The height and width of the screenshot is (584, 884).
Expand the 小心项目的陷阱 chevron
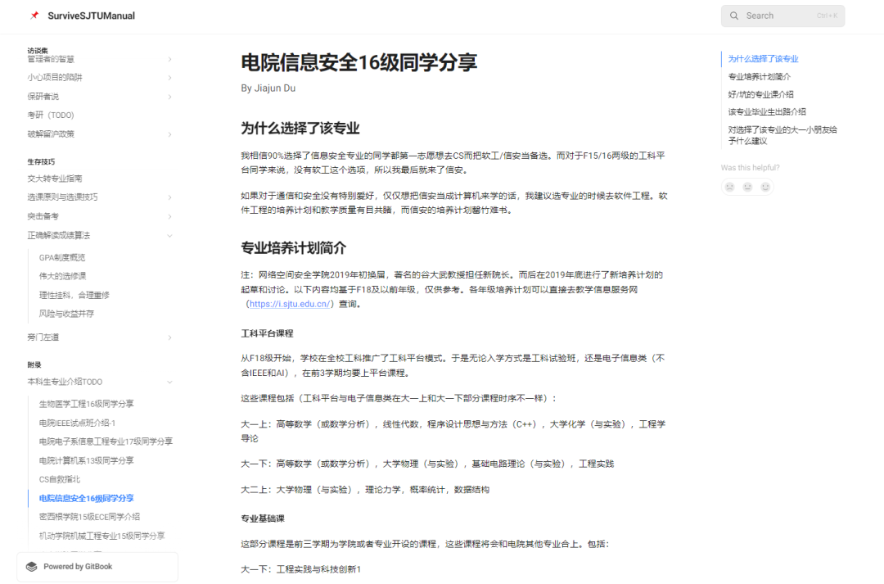(x=169, y=78)
